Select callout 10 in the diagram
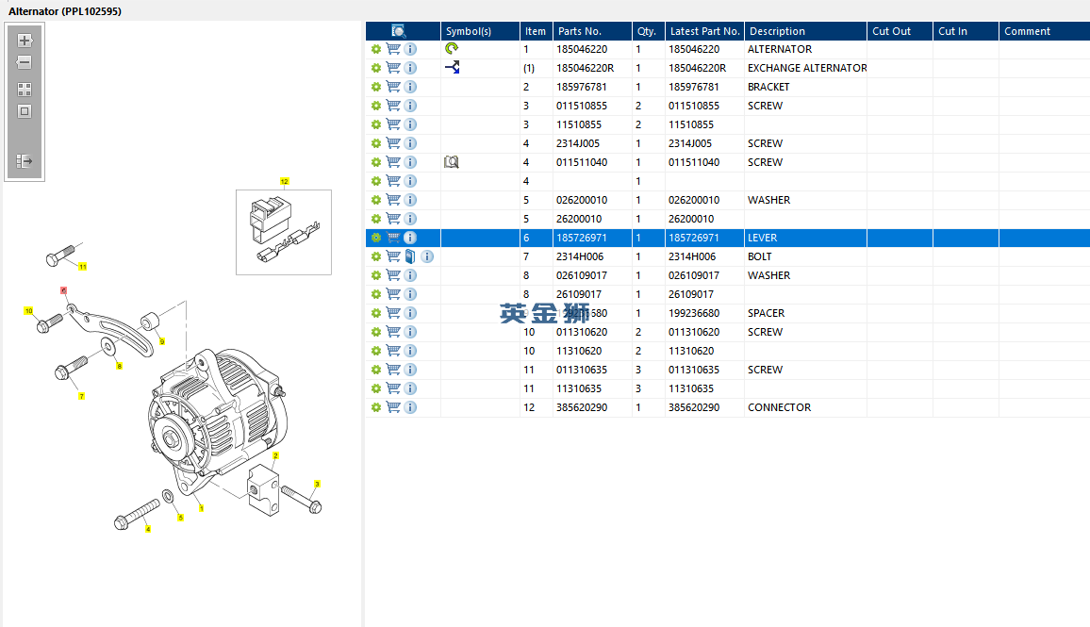The image size is (1090, 627). 28,311
